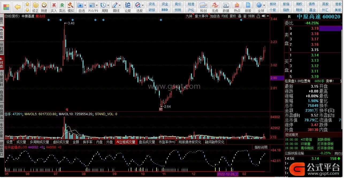Click the 2022-12-28 date marker
The image size is (344, 178).
[x=227, y=174]
